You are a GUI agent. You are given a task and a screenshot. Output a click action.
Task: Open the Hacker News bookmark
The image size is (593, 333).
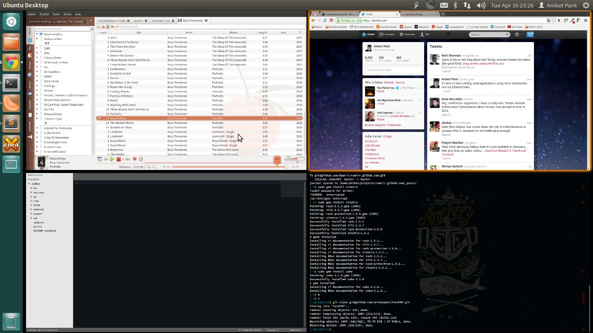[x=387, y=27]
